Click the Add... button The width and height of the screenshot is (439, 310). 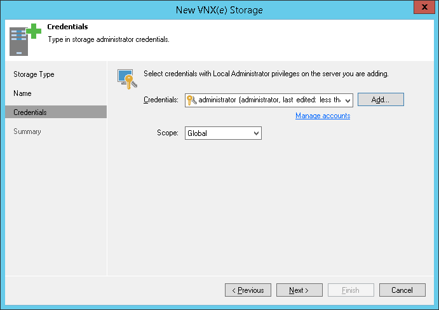(x=381, y=99)
